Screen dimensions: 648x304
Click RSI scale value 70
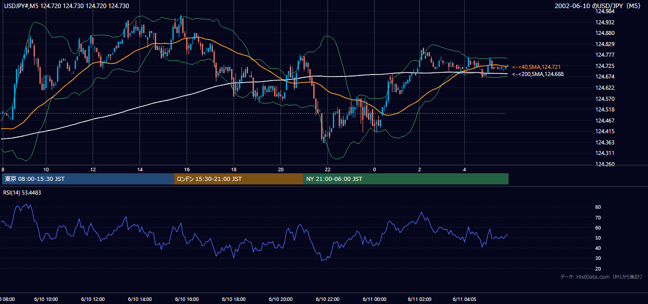pyautogui.click(x=598, y=217)
